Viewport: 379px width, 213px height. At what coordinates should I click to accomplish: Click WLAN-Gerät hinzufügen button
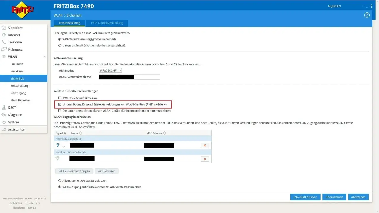(x=74, y=171)
